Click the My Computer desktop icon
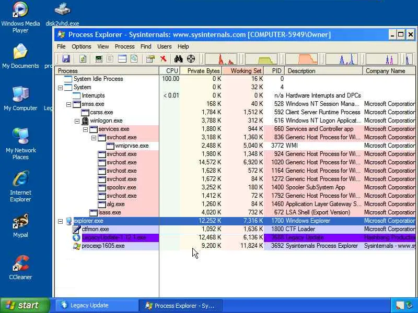This screenshot has width=418, height=313. point(20,99)
